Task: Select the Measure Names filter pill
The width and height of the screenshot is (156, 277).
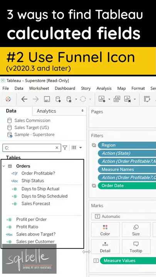Action: click(127, 170)
